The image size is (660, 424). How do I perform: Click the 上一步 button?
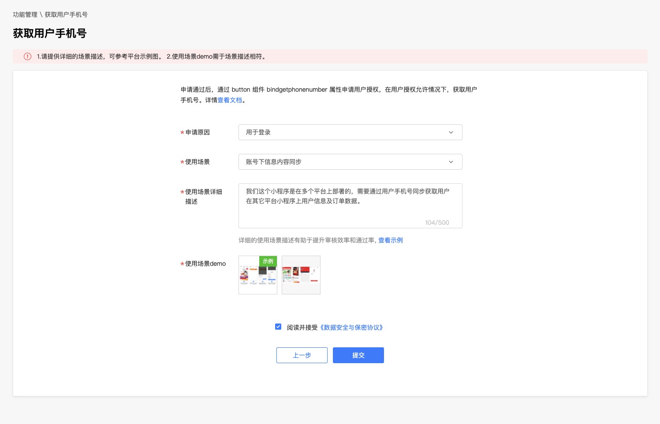pos(302,355)
